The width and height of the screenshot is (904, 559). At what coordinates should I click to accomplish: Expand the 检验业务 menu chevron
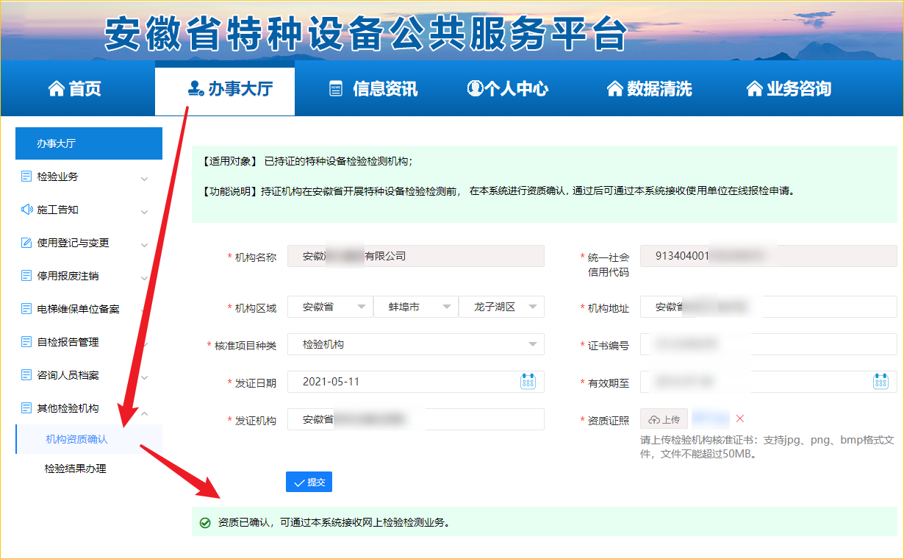[x=144, y=178]
